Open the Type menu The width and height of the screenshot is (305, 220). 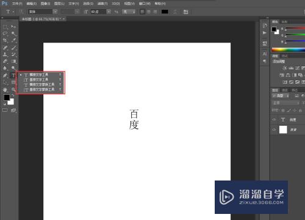[73, 4]
